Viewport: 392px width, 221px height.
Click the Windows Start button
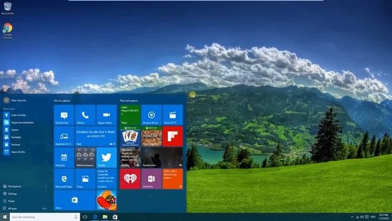(5, 217)
